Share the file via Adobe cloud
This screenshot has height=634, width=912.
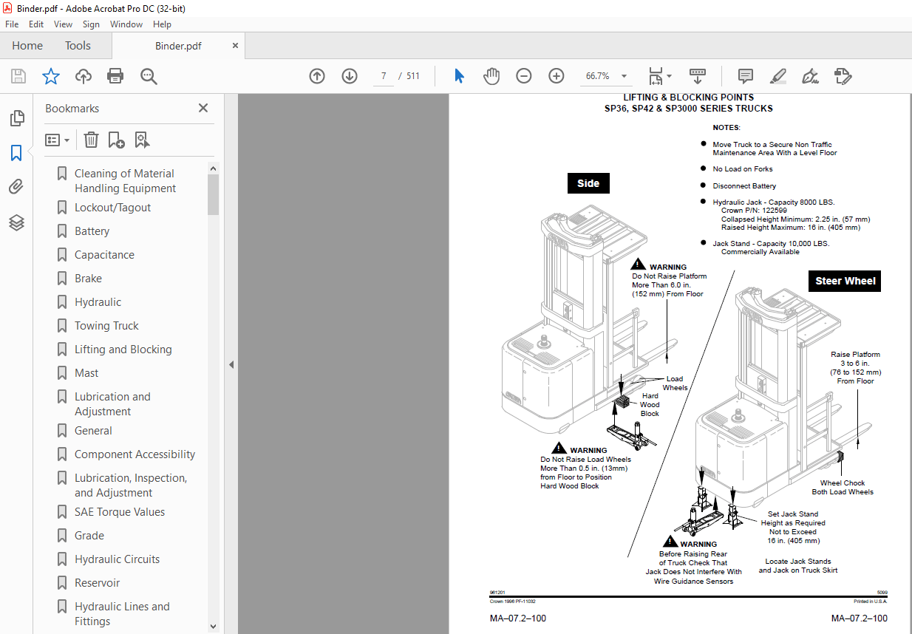(x=84, y=76)
